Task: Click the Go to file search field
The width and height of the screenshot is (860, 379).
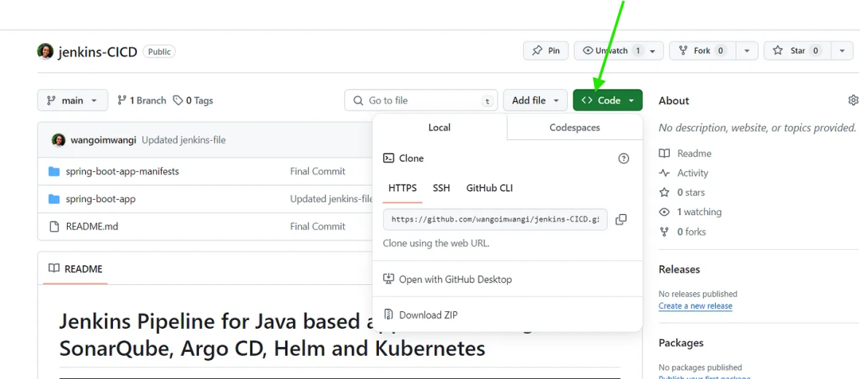Action: 421,100
